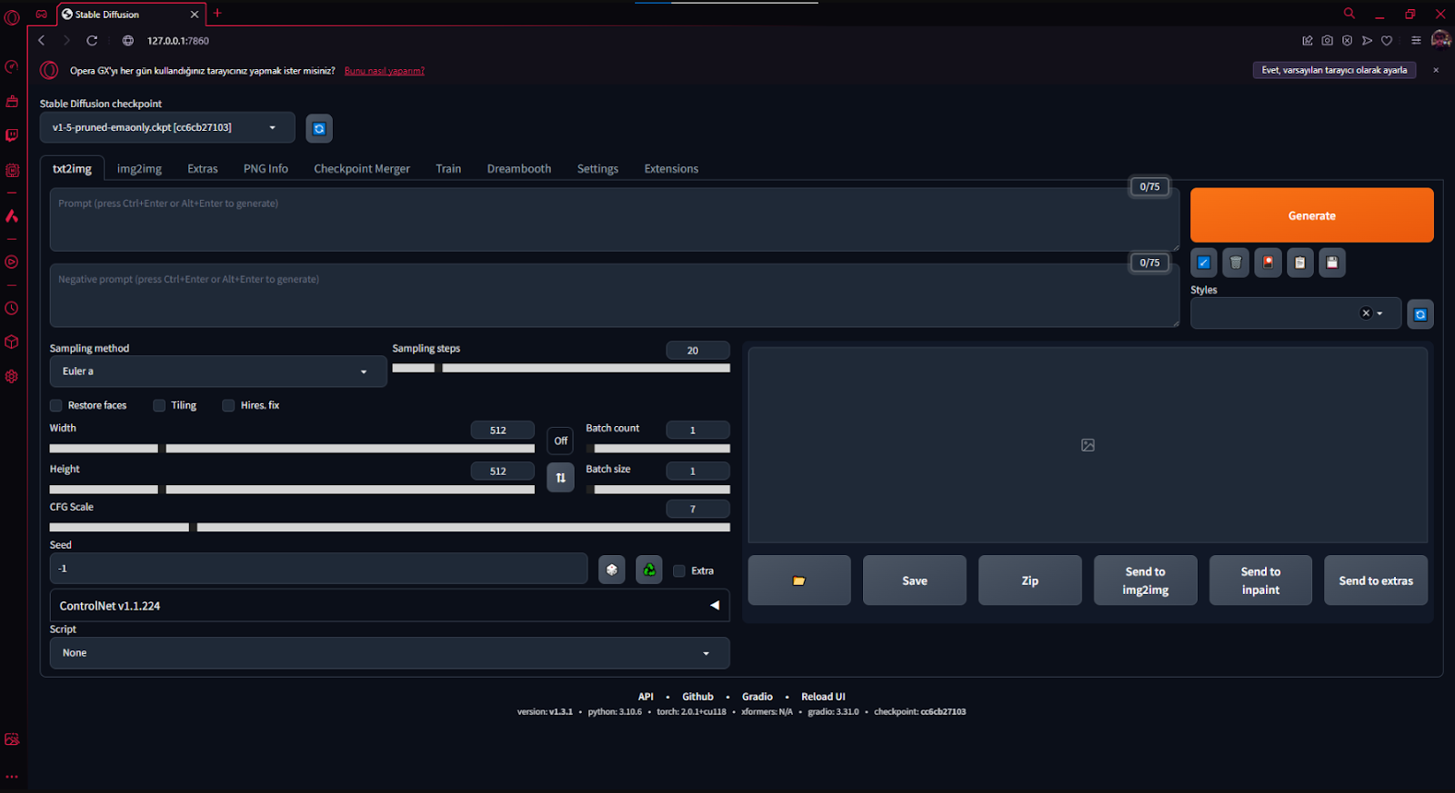
Task: Toggle the Off button between width and height
Action: point(560,441)
